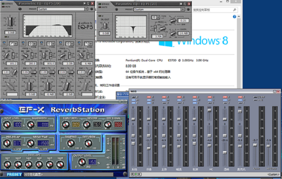282x179 pixels.
Task: Click the help icon in Control Panel window
Action: [234, 17]
